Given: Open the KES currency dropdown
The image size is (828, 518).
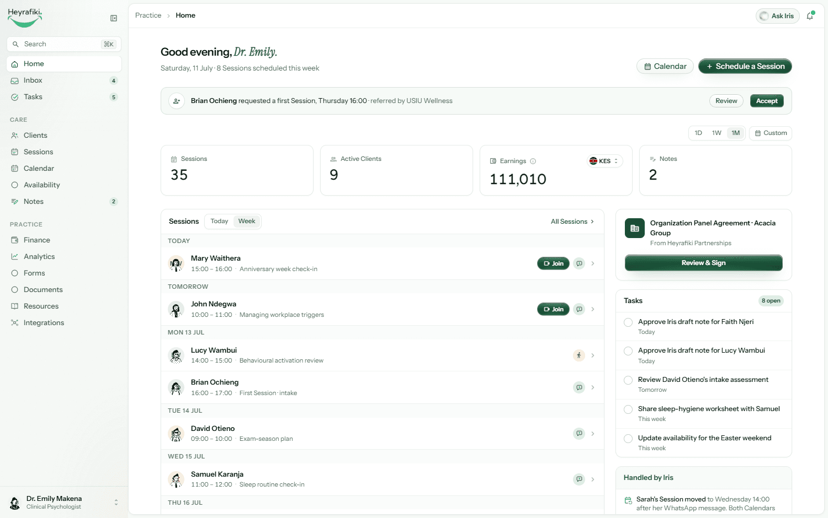Looking at the screenshot, I should pos(604,161).
